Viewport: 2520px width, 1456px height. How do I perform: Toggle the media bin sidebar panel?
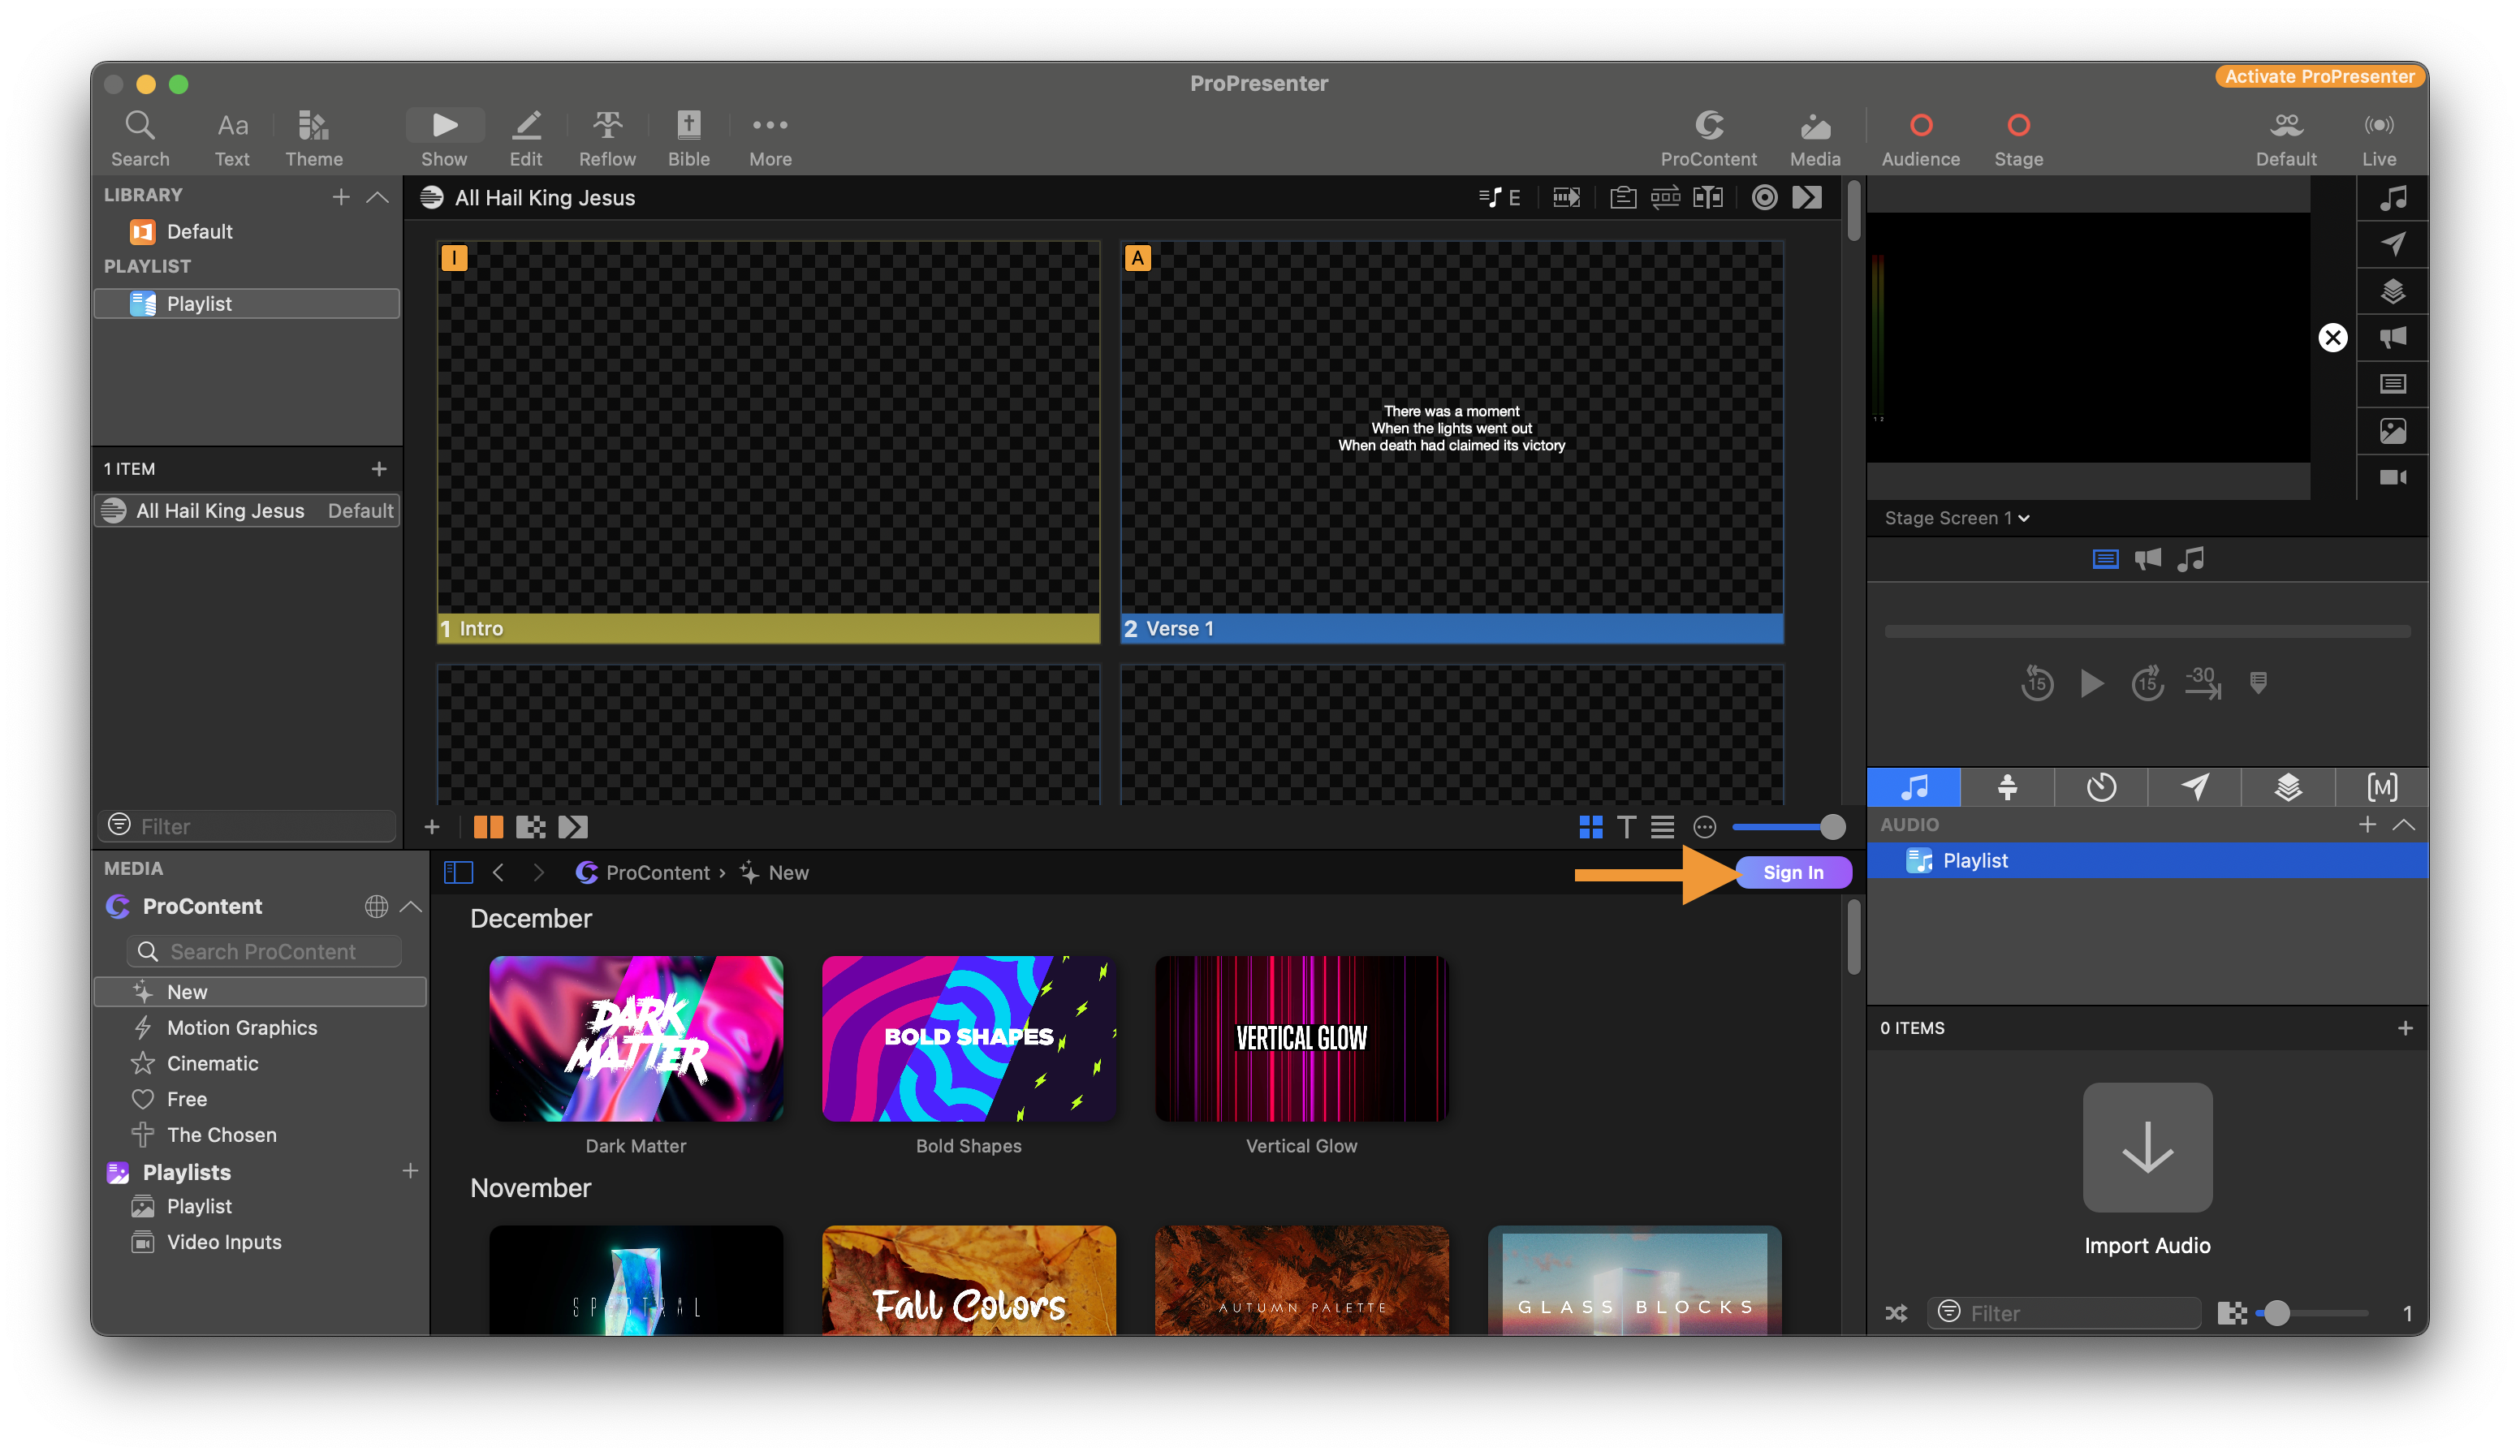pyautogui.click(x=458, y=872)
